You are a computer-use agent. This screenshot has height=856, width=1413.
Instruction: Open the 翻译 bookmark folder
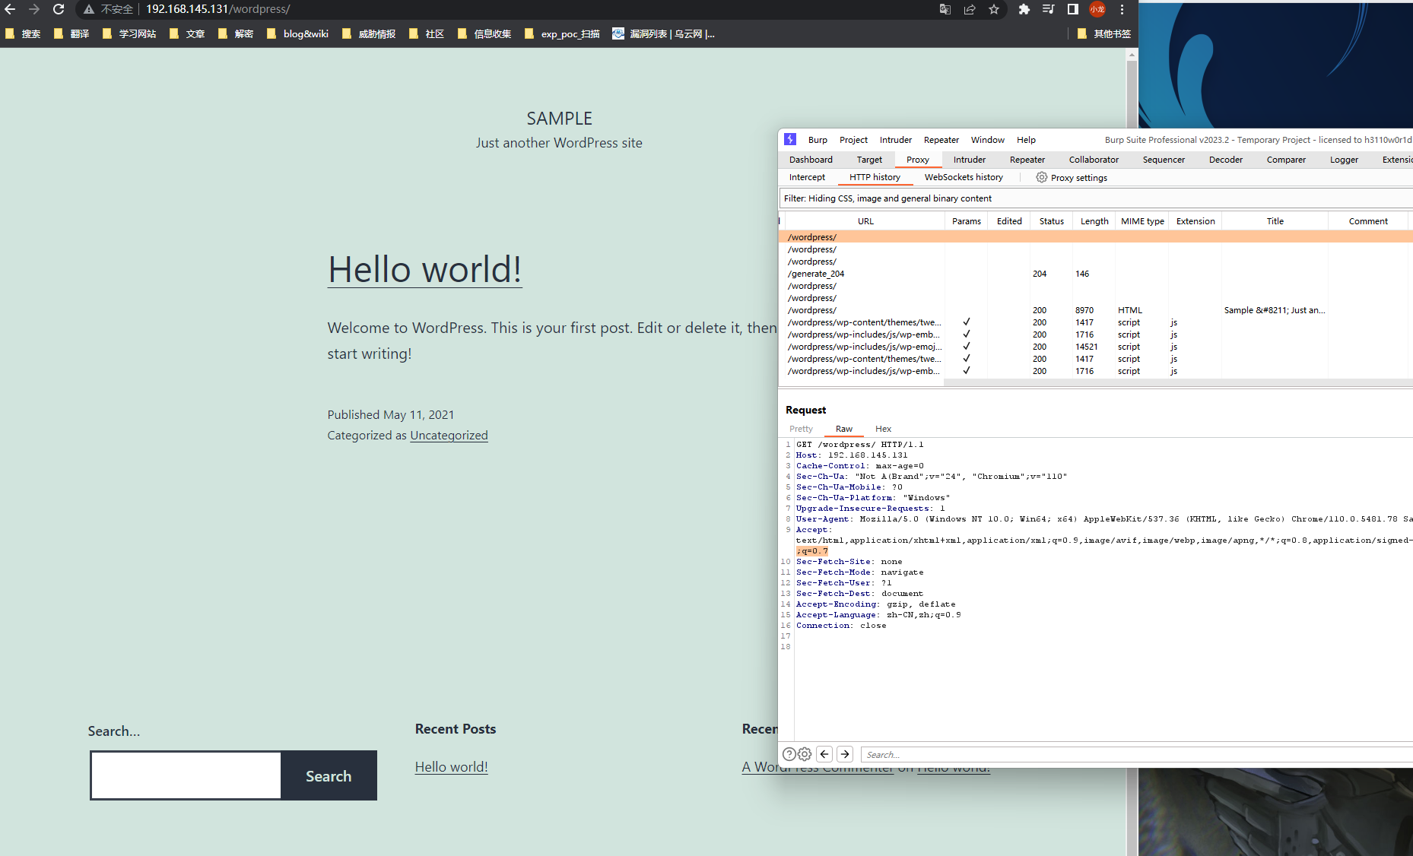[x=71, y=33]
